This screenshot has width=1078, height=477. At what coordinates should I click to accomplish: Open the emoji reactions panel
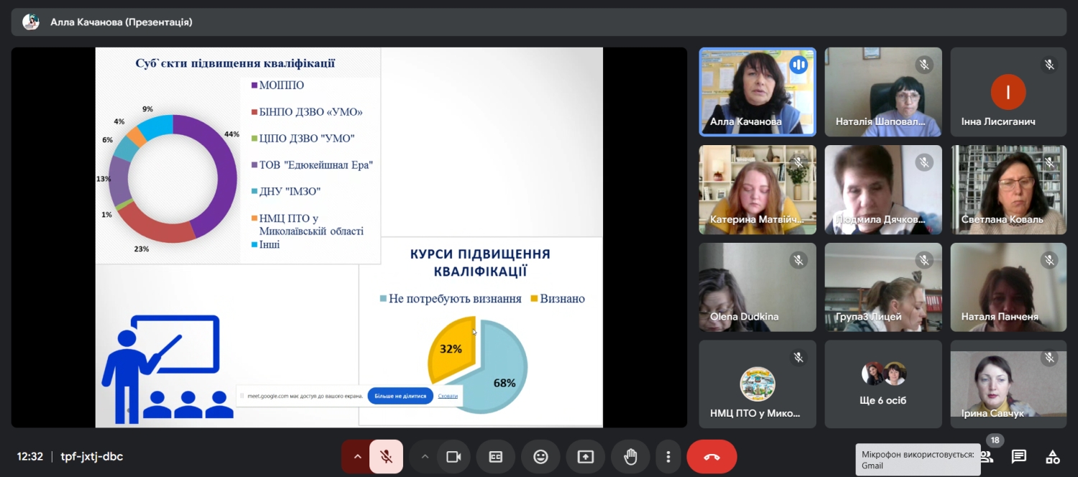(540, 457)
